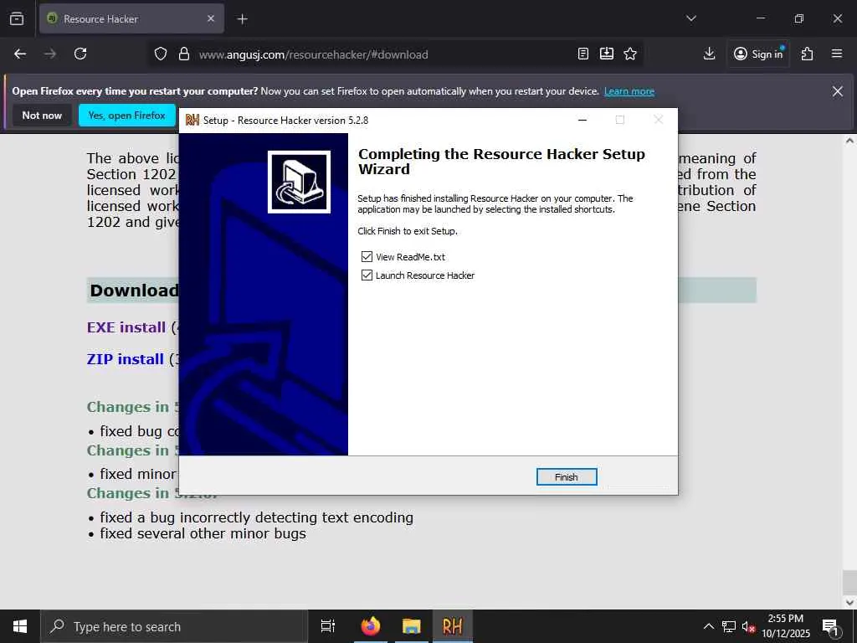This screenshot has width=857, height=643.
Task: Open the Firefox hamburger application menu
Action: tap(837, 54)
